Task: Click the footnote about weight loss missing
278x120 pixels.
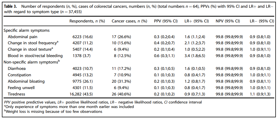Action: pyautogui.click(x=53, y=111)
